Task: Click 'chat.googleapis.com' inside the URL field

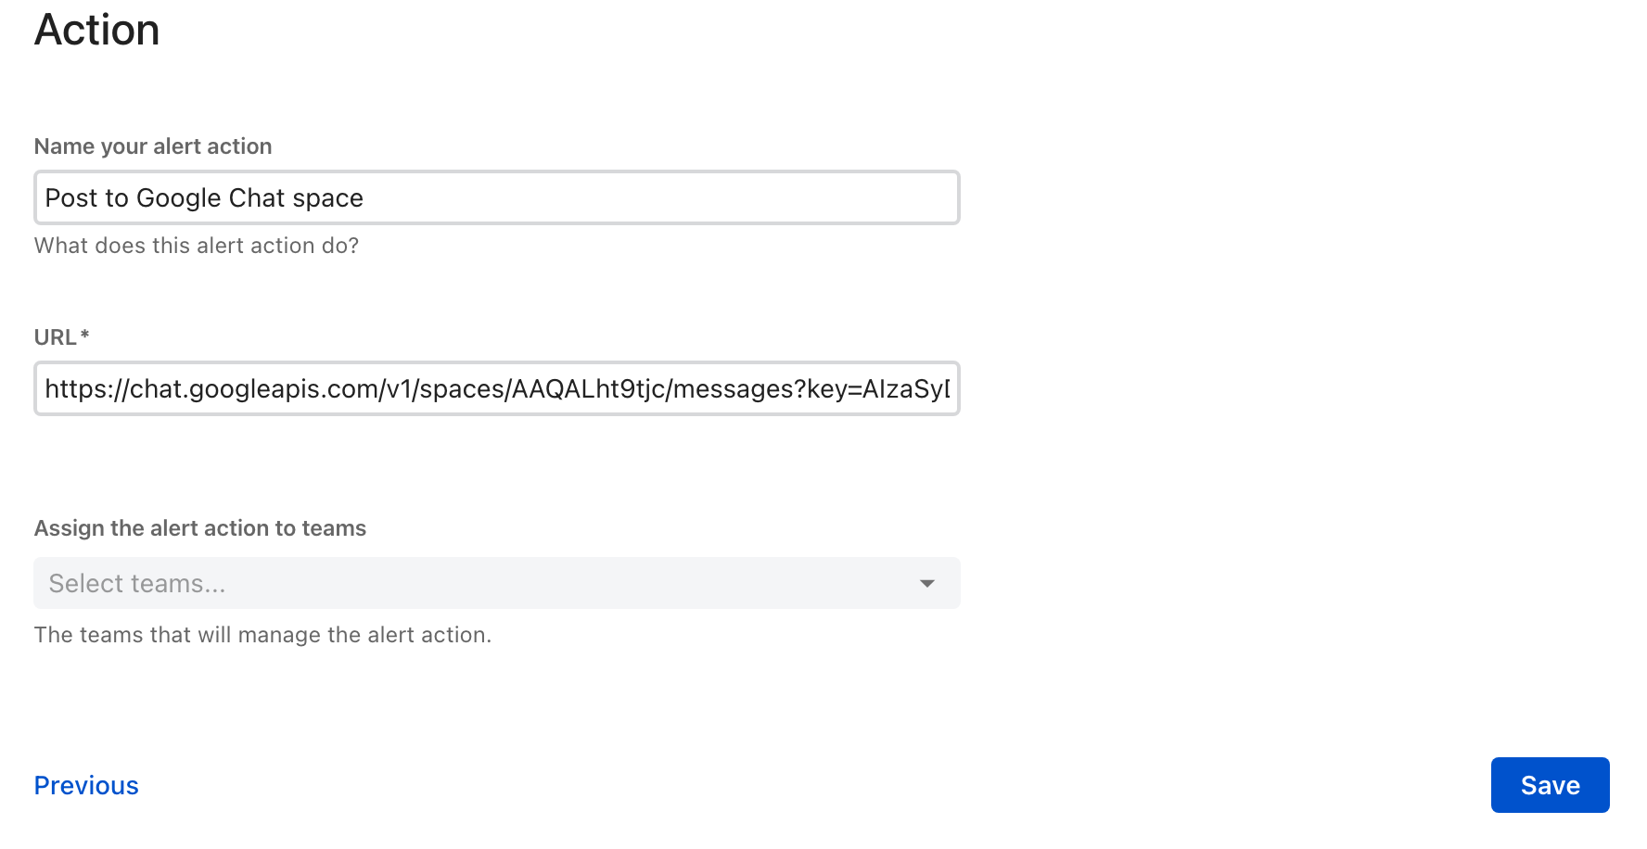Action: click(251, 389)
